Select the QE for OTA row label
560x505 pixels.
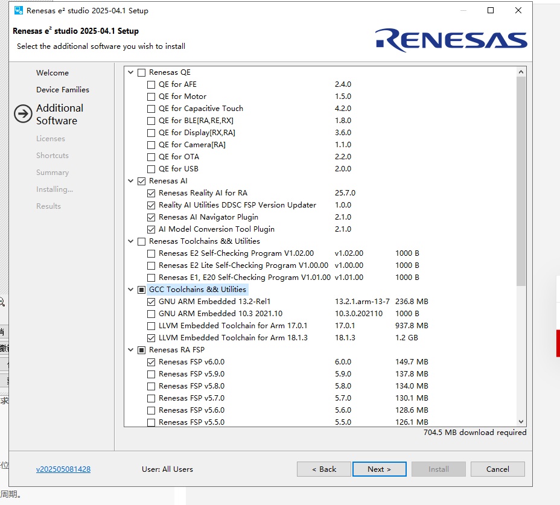(x=179, y=157)
